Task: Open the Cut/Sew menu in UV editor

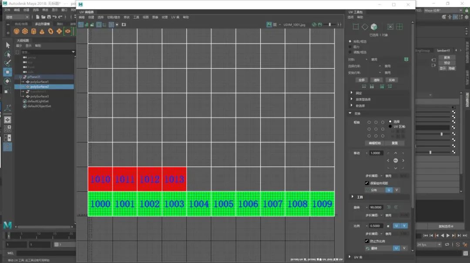Action: 114,17
